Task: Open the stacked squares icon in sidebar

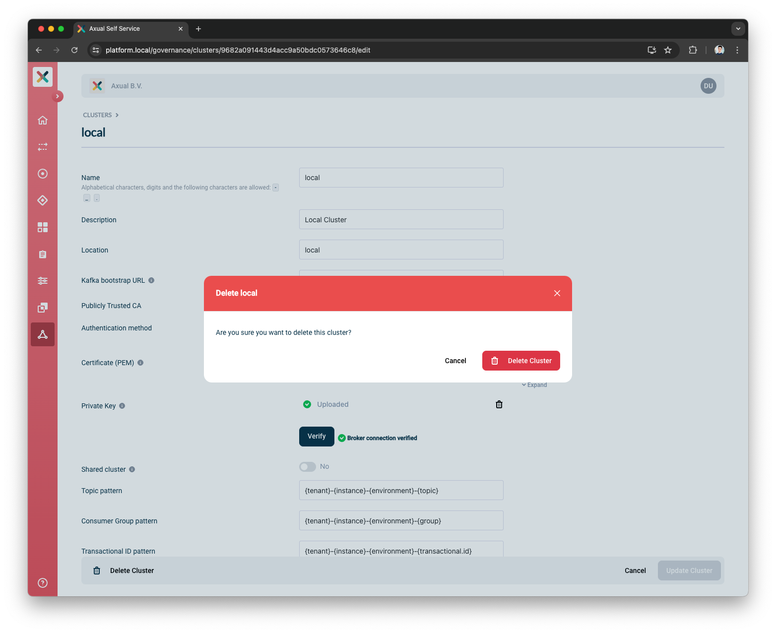Action: 43,308
